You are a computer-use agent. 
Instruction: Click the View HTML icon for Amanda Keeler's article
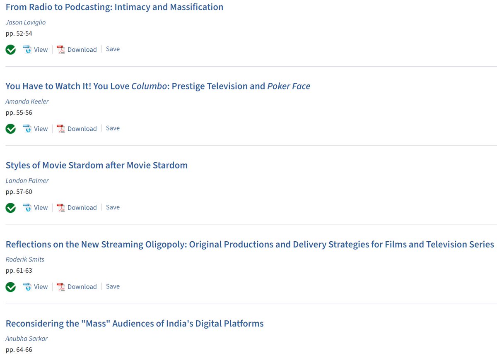tap(27, 128)
